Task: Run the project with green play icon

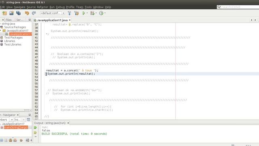Action: point(84,13)
